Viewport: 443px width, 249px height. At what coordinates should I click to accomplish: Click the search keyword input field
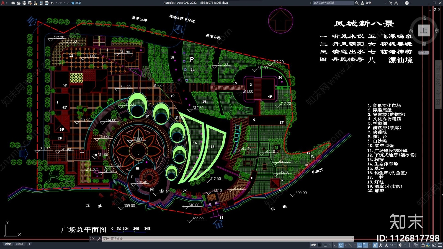(x=333, y=3)
